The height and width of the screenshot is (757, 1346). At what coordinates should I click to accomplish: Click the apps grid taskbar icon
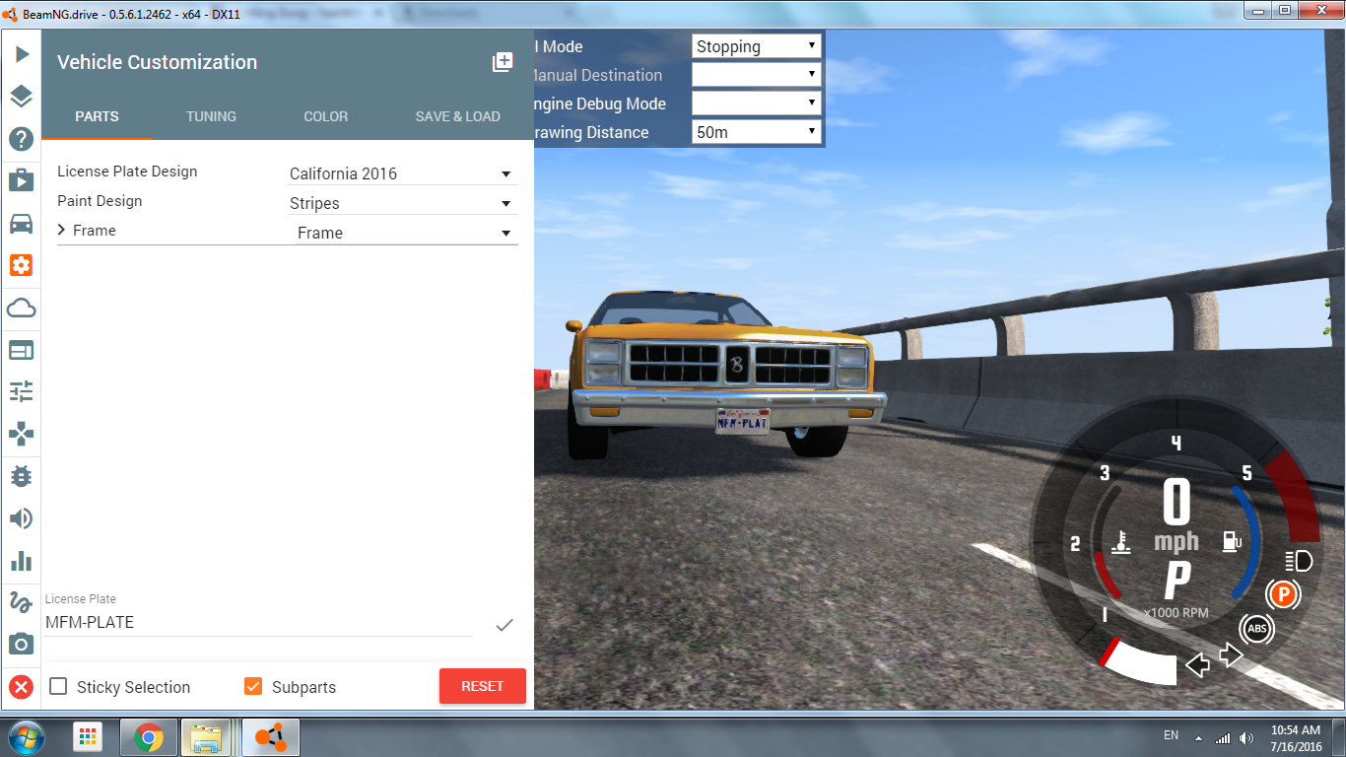(x=89, y=737)
